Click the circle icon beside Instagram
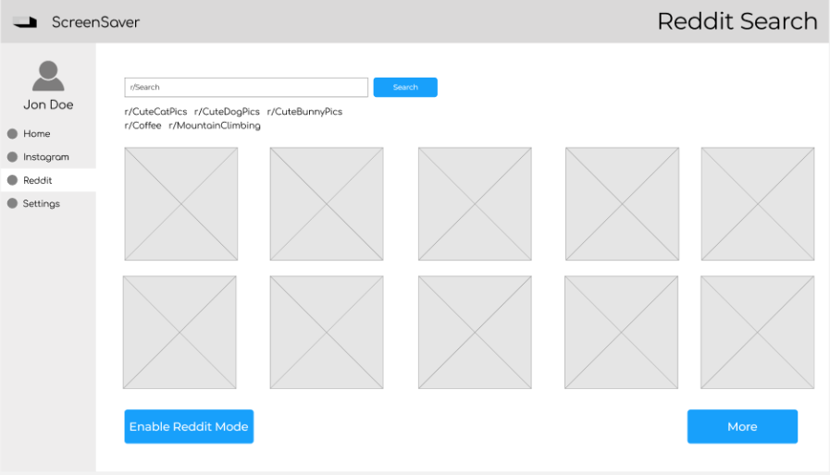830x475 pixels. (x=12, y=157)
